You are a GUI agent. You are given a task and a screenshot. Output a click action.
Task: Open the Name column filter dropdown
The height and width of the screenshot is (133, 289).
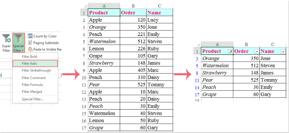tap(283, 52)
